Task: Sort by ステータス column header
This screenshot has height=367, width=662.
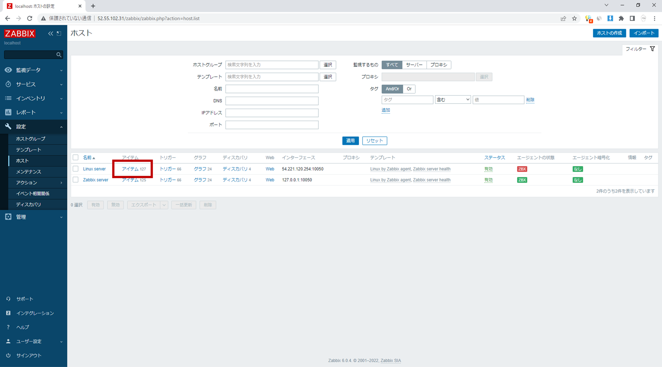Action: (494, 158)
